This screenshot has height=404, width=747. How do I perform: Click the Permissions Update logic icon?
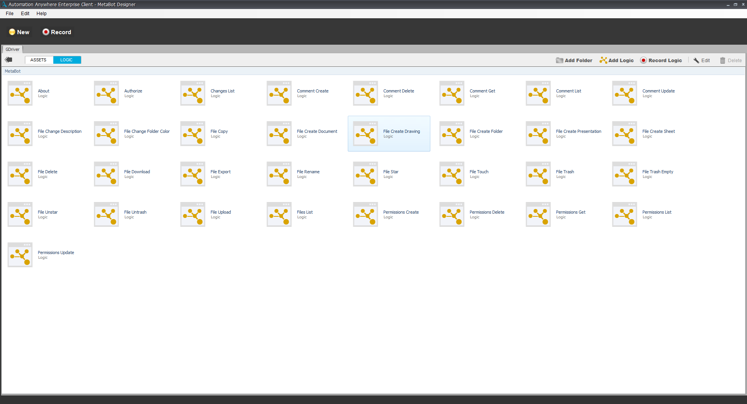pos(20,255)
